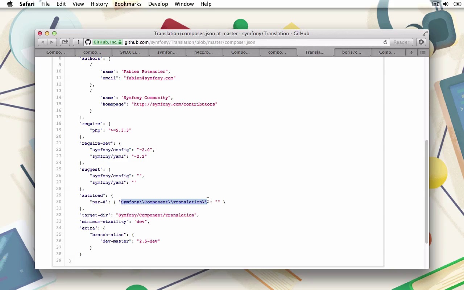Open the Downloads button in the toolbar
This screenshot has width=464, height=290.
tap(421, 42)
